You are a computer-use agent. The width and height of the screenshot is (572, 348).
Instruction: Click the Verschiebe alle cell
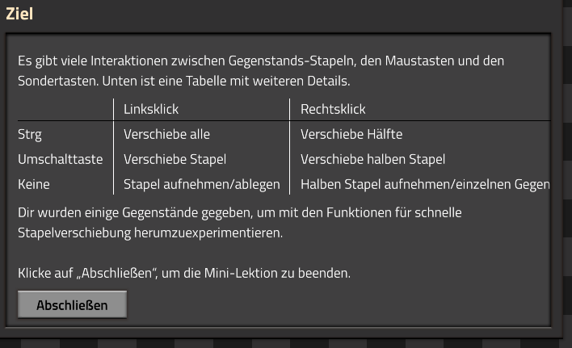(x=166, y=134)
